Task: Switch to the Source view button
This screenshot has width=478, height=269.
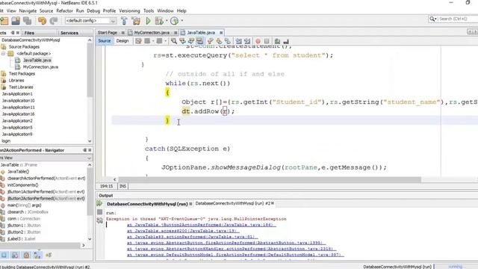Action: 105,41
